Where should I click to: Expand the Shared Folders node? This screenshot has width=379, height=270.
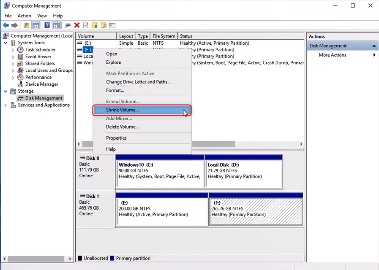pyautogui.click(x=13, y=64)
